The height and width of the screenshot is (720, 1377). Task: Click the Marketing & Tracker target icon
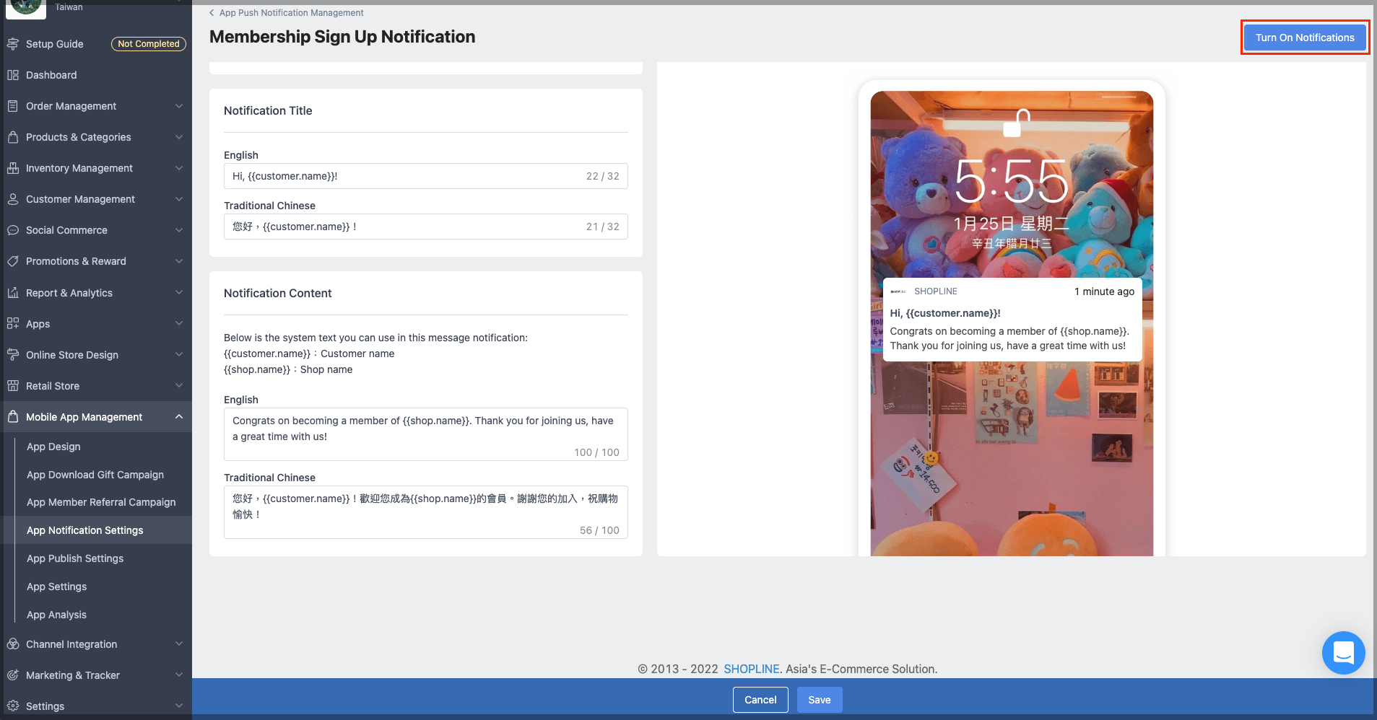[13, 675]
